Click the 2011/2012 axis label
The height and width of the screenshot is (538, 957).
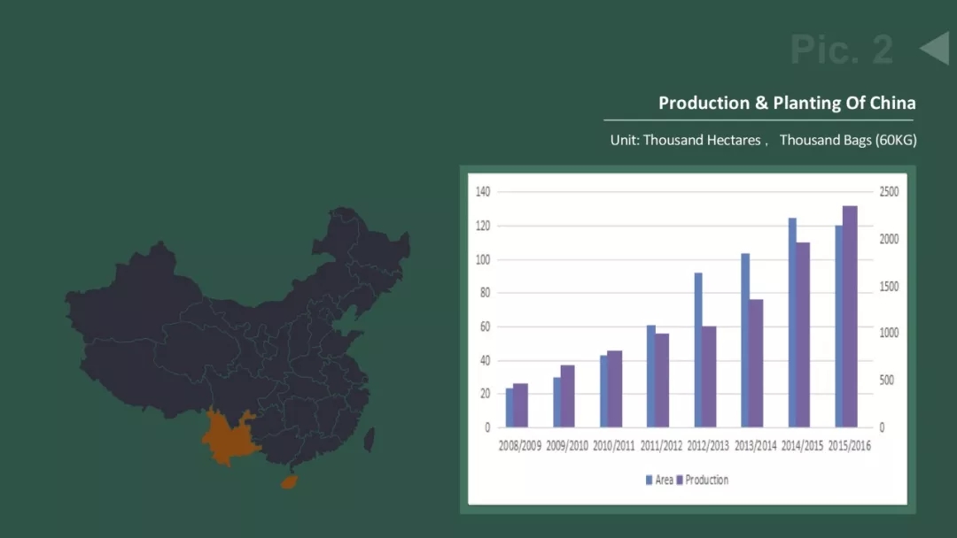pos(661,446)
